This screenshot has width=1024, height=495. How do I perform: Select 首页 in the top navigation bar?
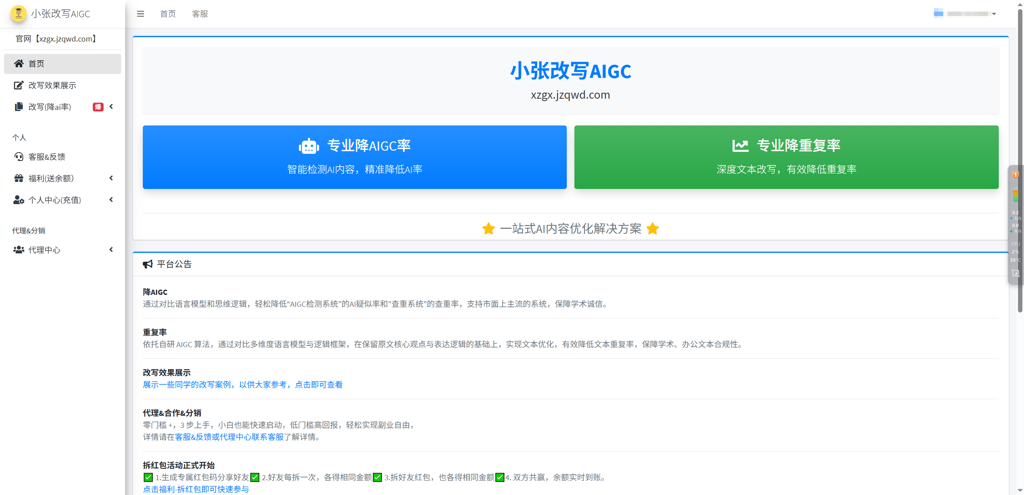pyautogui.click(x=168, y=14)
